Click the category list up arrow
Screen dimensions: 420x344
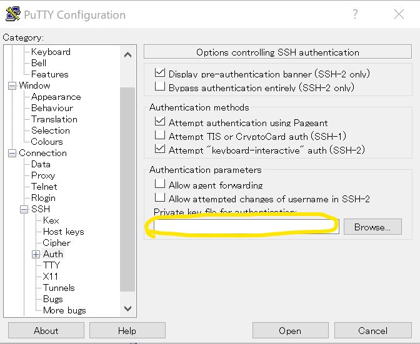click(127, 55)
